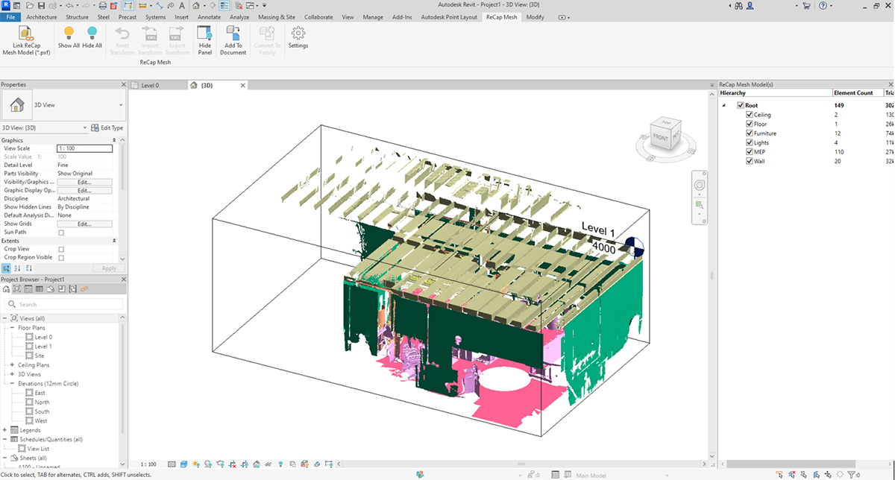Click the Hide Panel icon
Image resolution: width=895 pixels, height=480 pixels.
coord(205,34)
